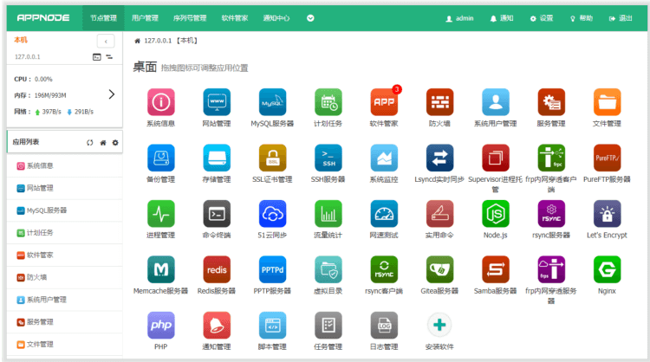Open 软件管家 desktop icon with badge
This screenshot has width=650, height=362.
click(384, 102)
